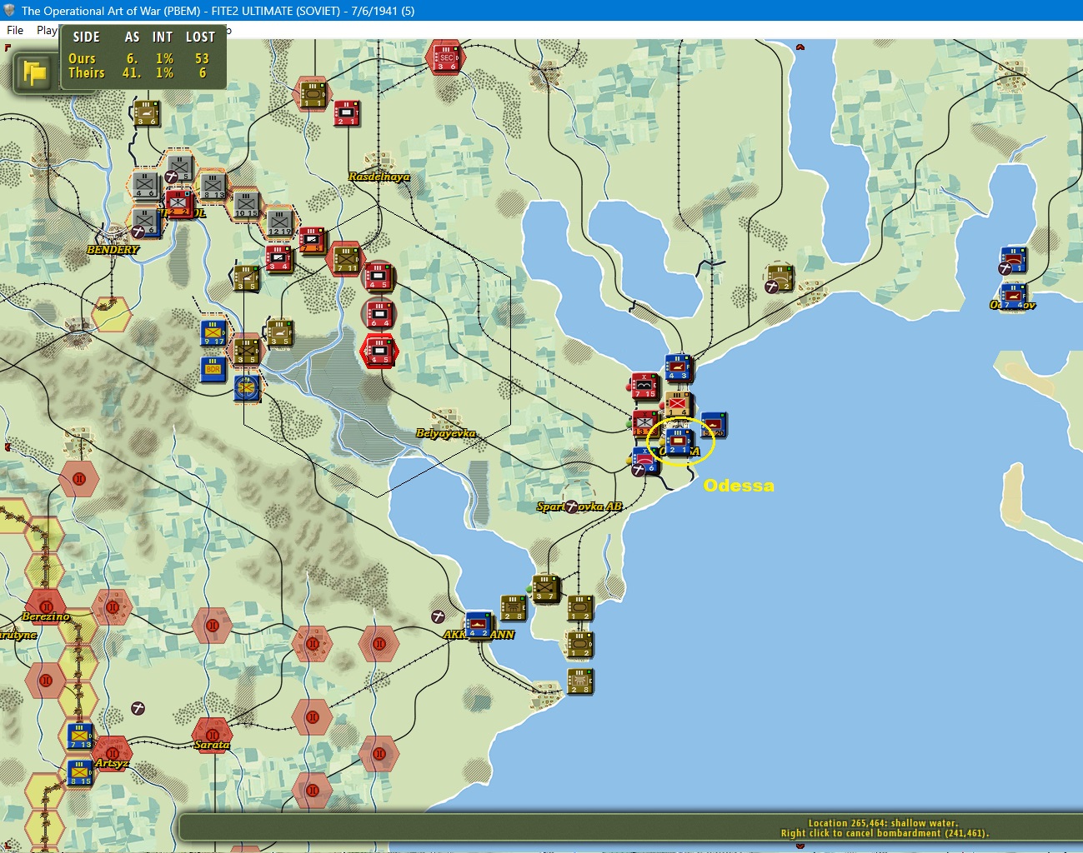The image size is (1083, 853).
Task: Click the LOST column header
Action: [200, 37]
